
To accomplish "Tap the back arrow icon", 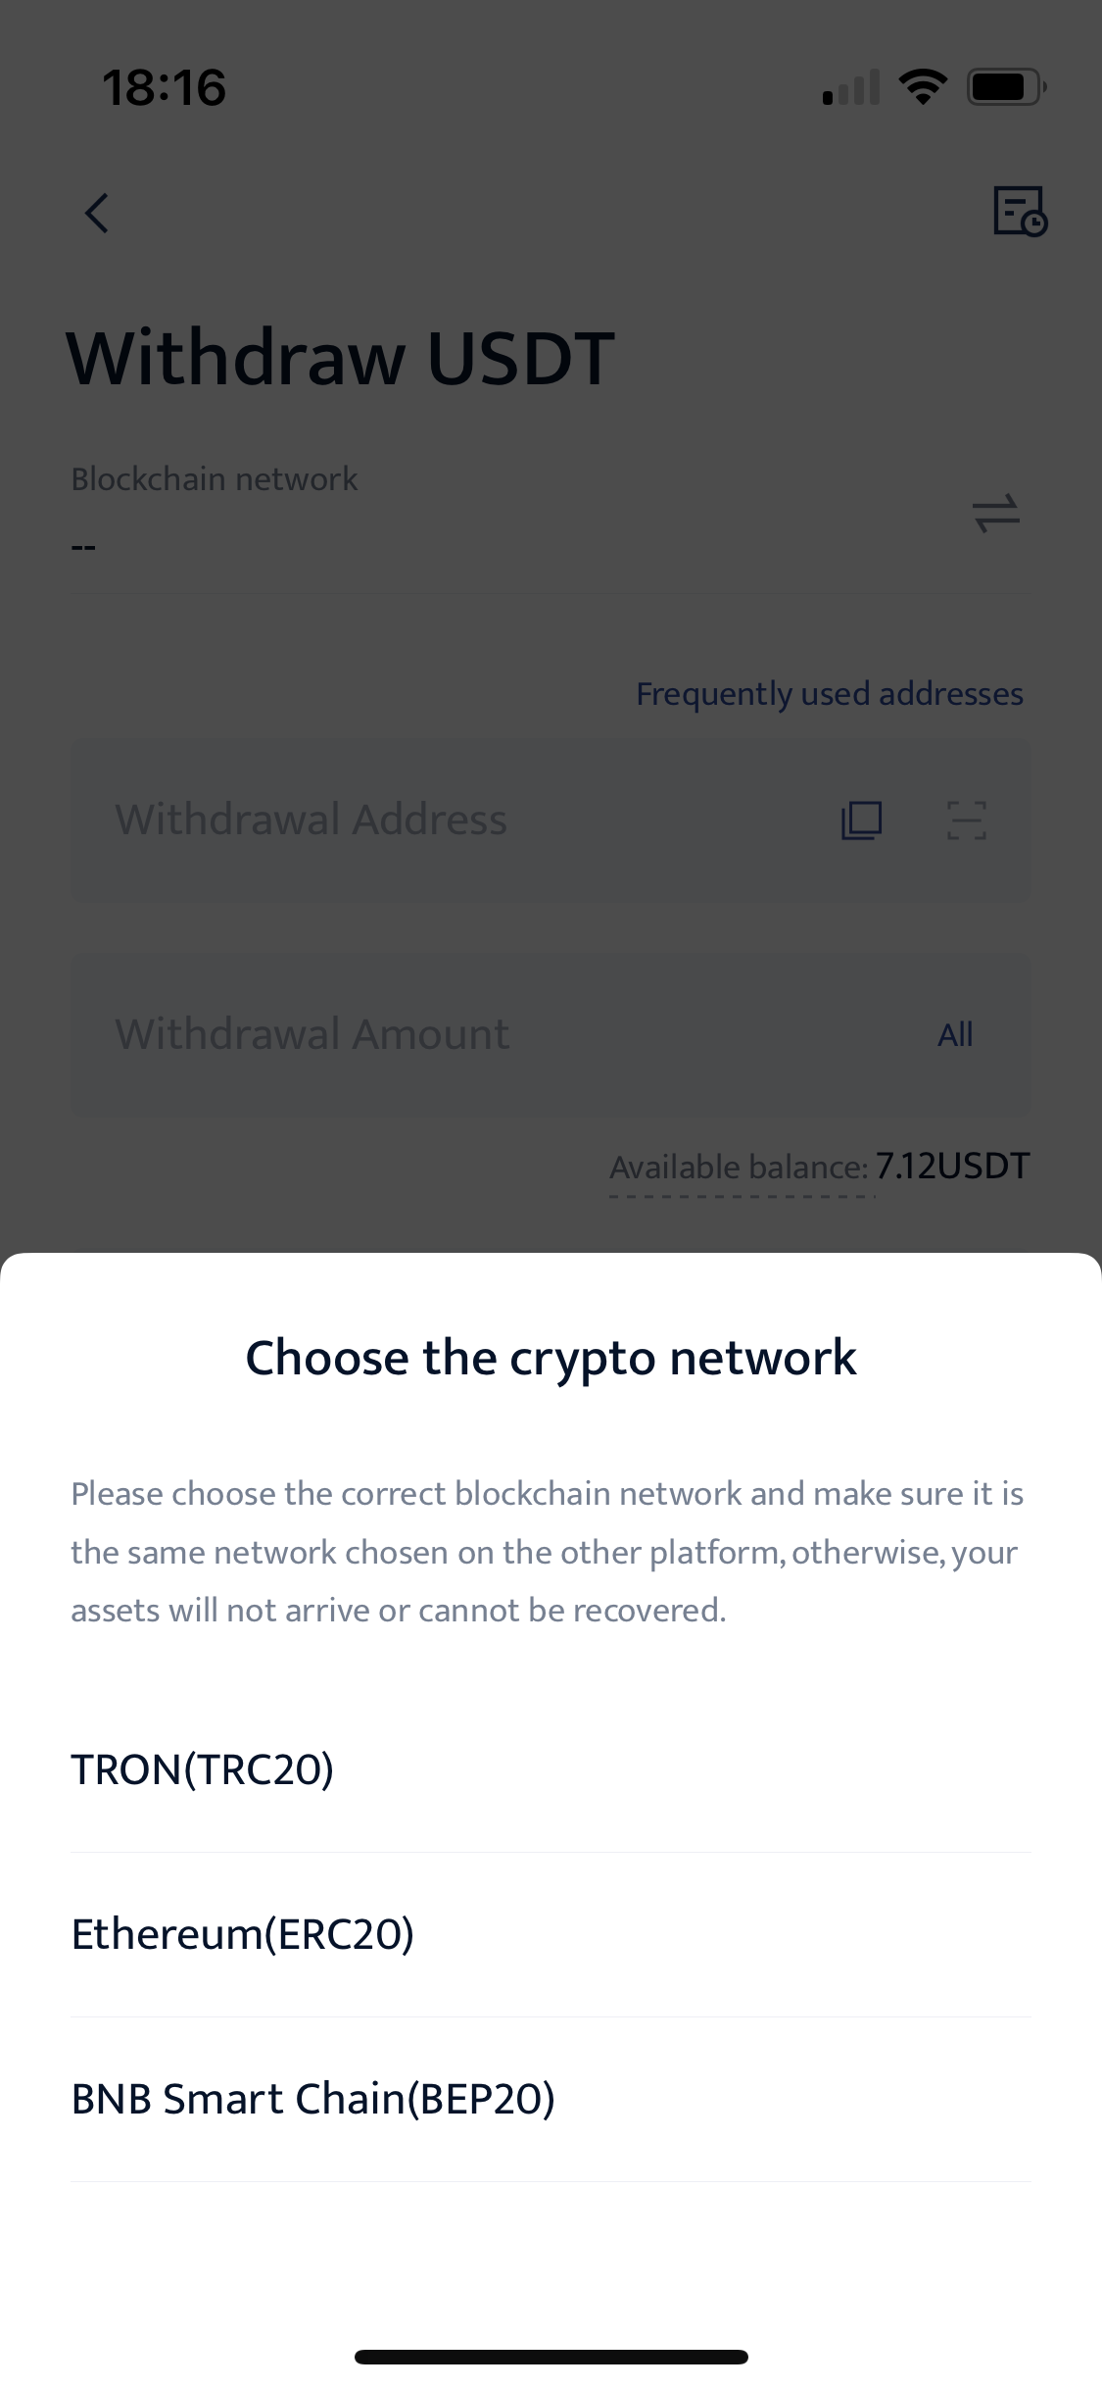I will click(96, 213).
